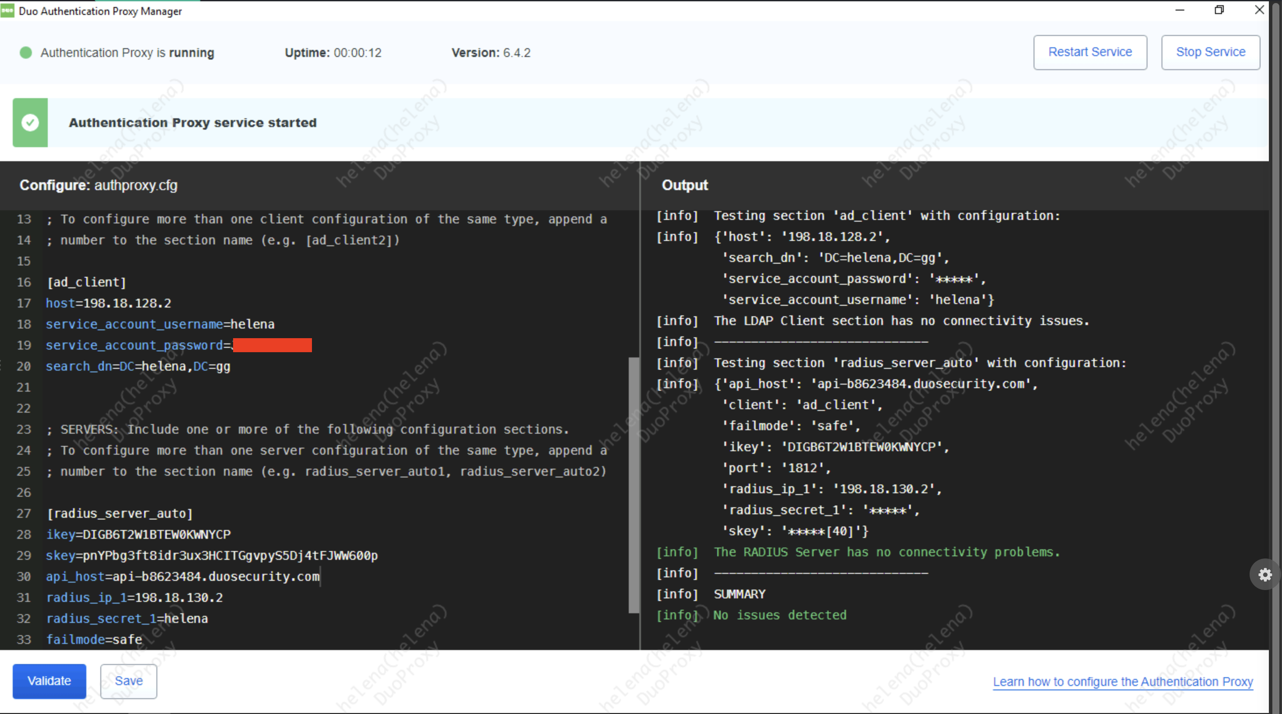Maximize or restore the window
The image size is (1282, 714).
point(1219,10)
